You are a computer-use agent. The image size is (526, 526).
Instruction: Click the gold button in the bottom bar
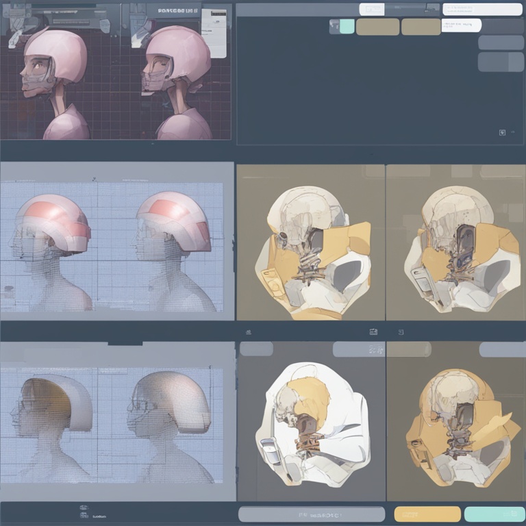pyautogui.click(x=427, y=514)
